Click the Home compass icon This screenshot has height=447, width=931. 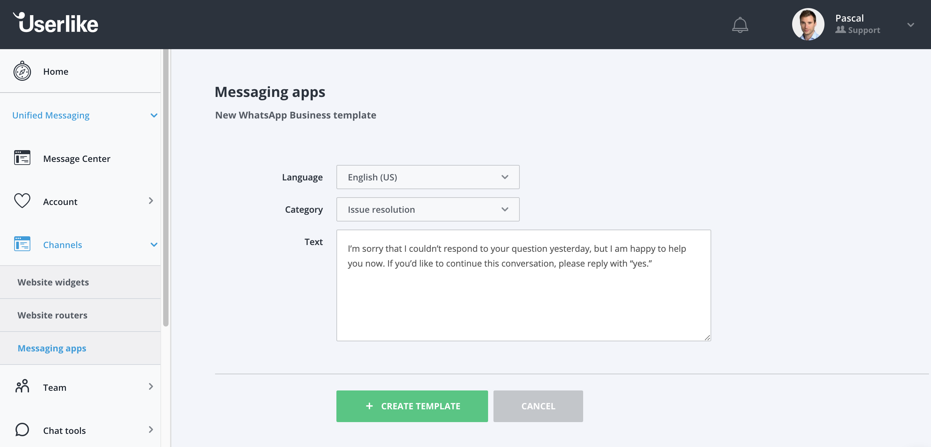click(x=22, y=71)
